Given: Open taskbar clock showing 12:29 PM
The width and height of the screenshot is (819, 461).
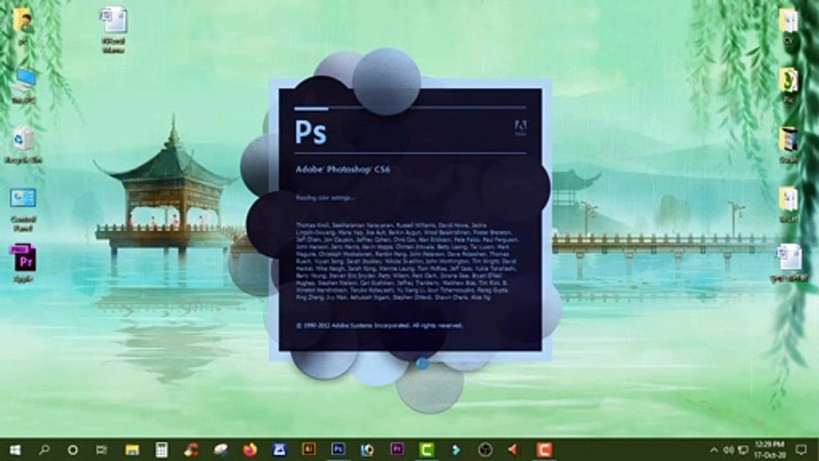Looking at the screenshot, I should pos(768,449).
